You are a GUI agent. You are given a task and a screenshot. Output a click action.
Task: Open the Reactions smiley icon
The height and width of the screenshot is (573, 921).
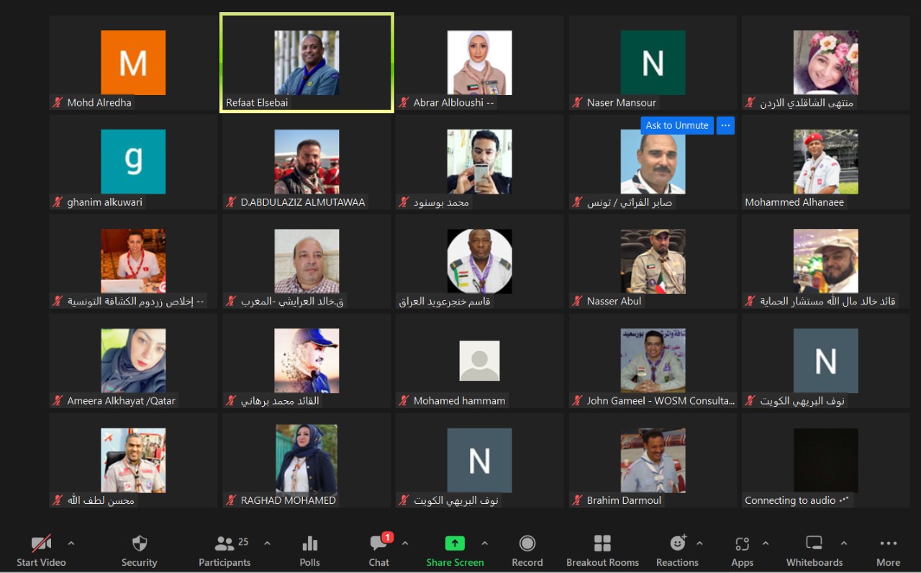tap(677, 544)
